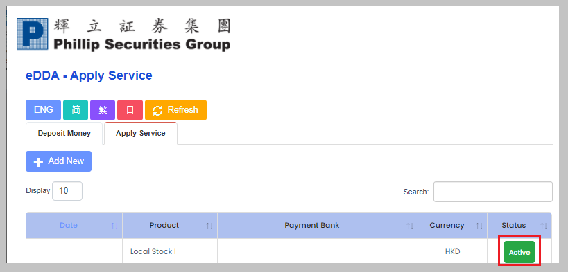Open the Deposit Money tab
568x272 pixels.
(x=64, y=133)
